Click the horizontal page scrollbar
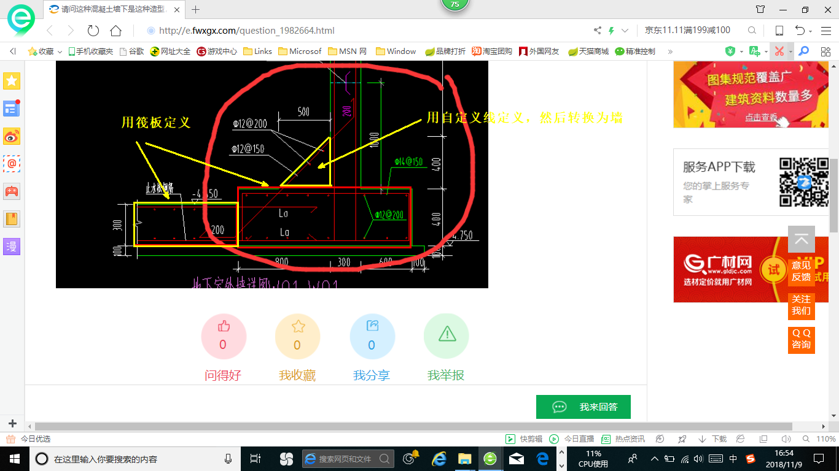This screenshot has width=839, height=471. click(413, 426)
